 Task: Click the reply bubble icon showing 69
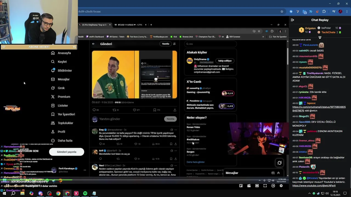[94, 110]
